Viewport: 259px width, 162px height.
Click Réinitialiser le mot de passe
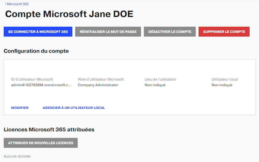[x=108, y=32]
